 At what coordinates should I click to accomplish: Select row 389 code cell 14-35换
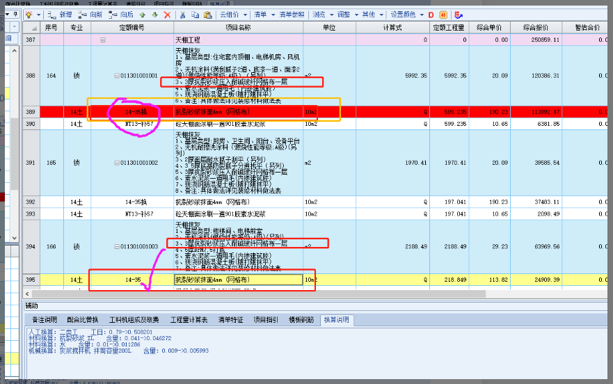point(132,112)
